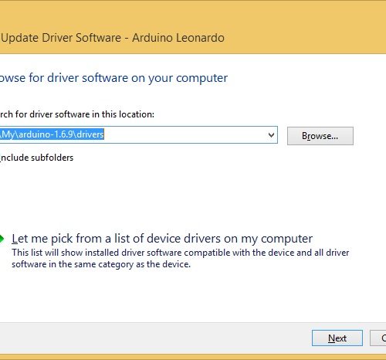The image size is (386, 360).
Task: Open the driver location dropdown arrow
Action: (271, 135)
